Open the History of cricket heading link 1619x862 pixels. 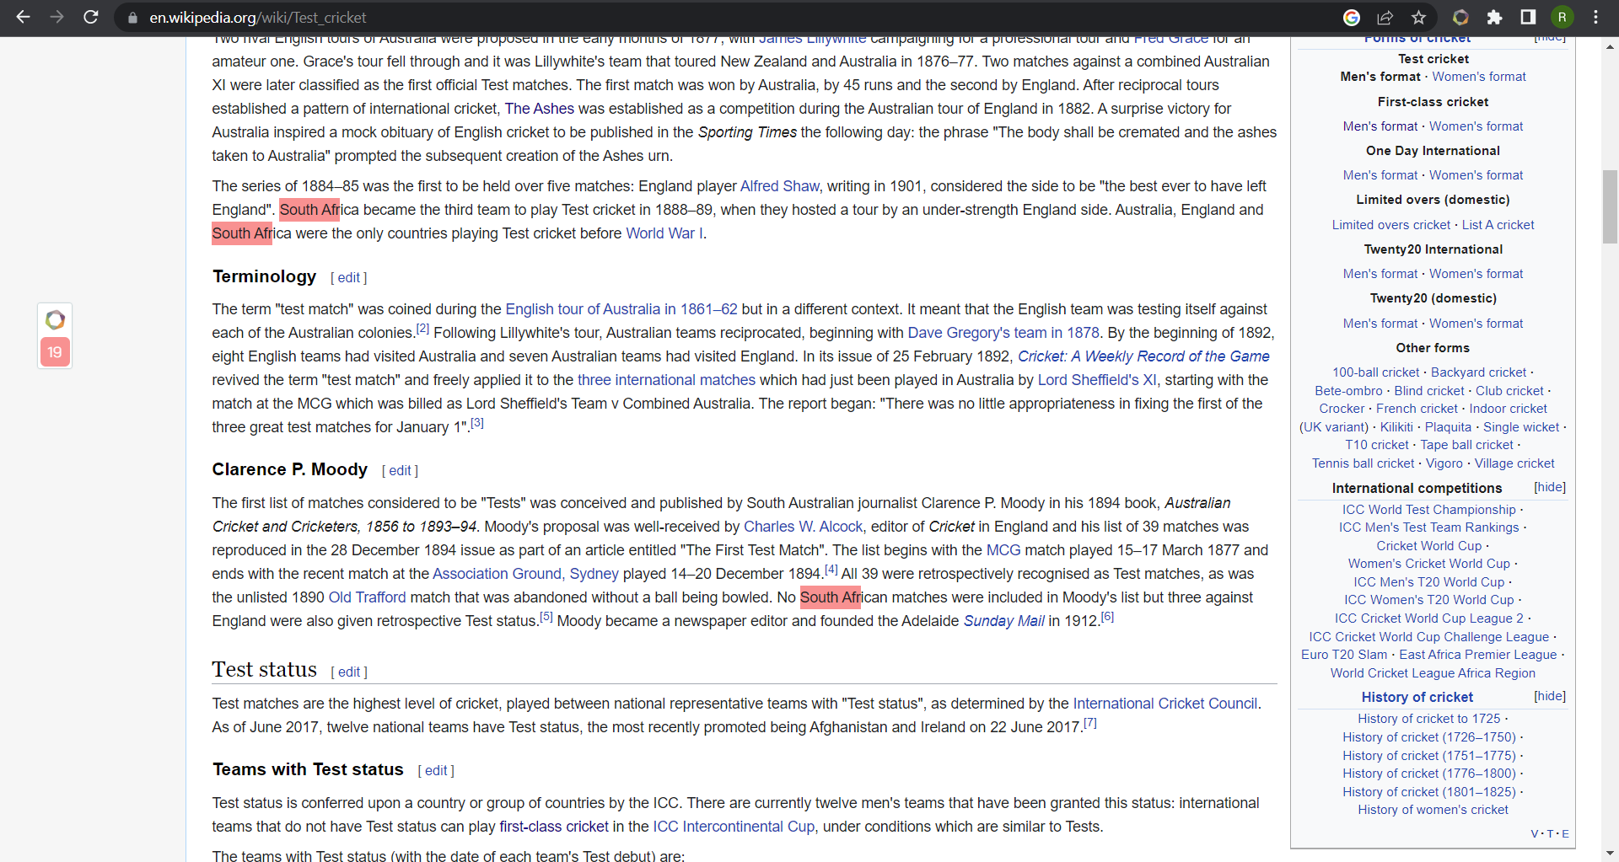click(x=1417, y=697)
